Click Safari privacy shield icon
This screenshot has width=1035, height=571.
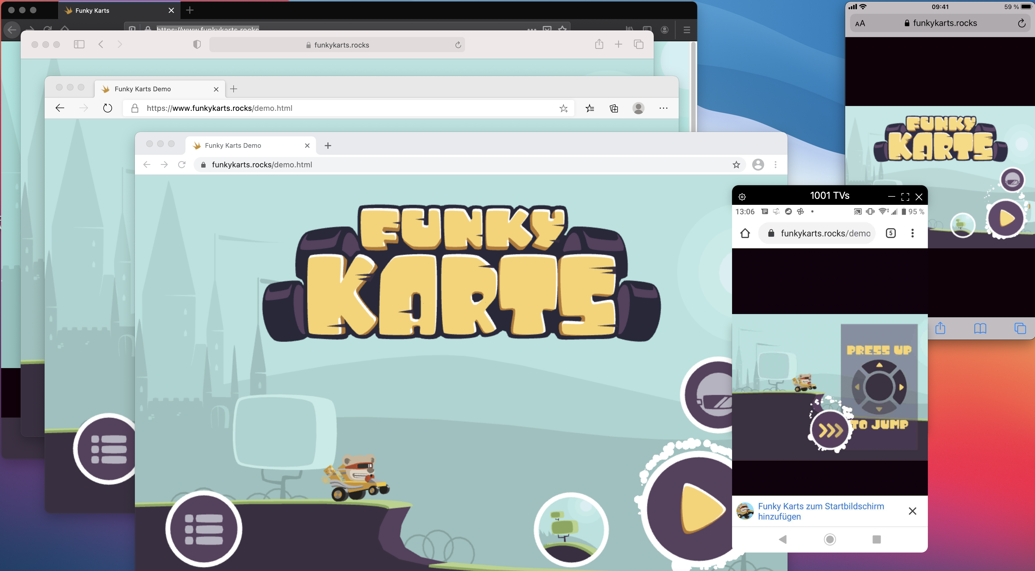coord(197,45)
